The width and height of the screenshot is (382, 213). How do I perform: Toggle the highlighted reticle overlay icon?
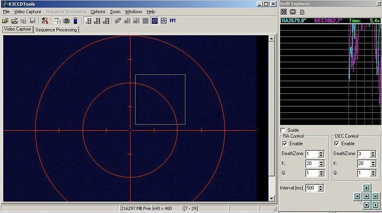pos(154,21)
